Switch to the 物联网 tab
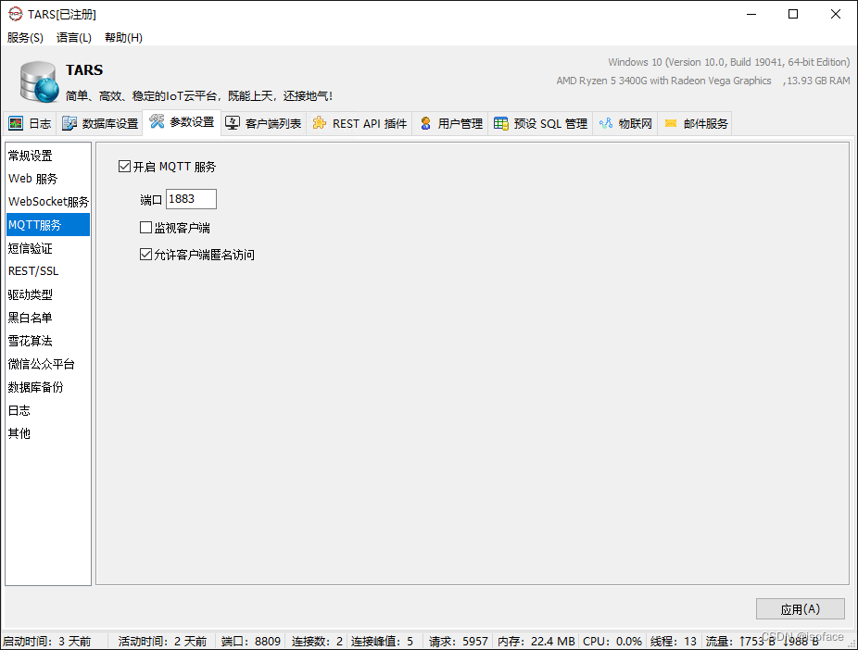 tap(625, 123)
